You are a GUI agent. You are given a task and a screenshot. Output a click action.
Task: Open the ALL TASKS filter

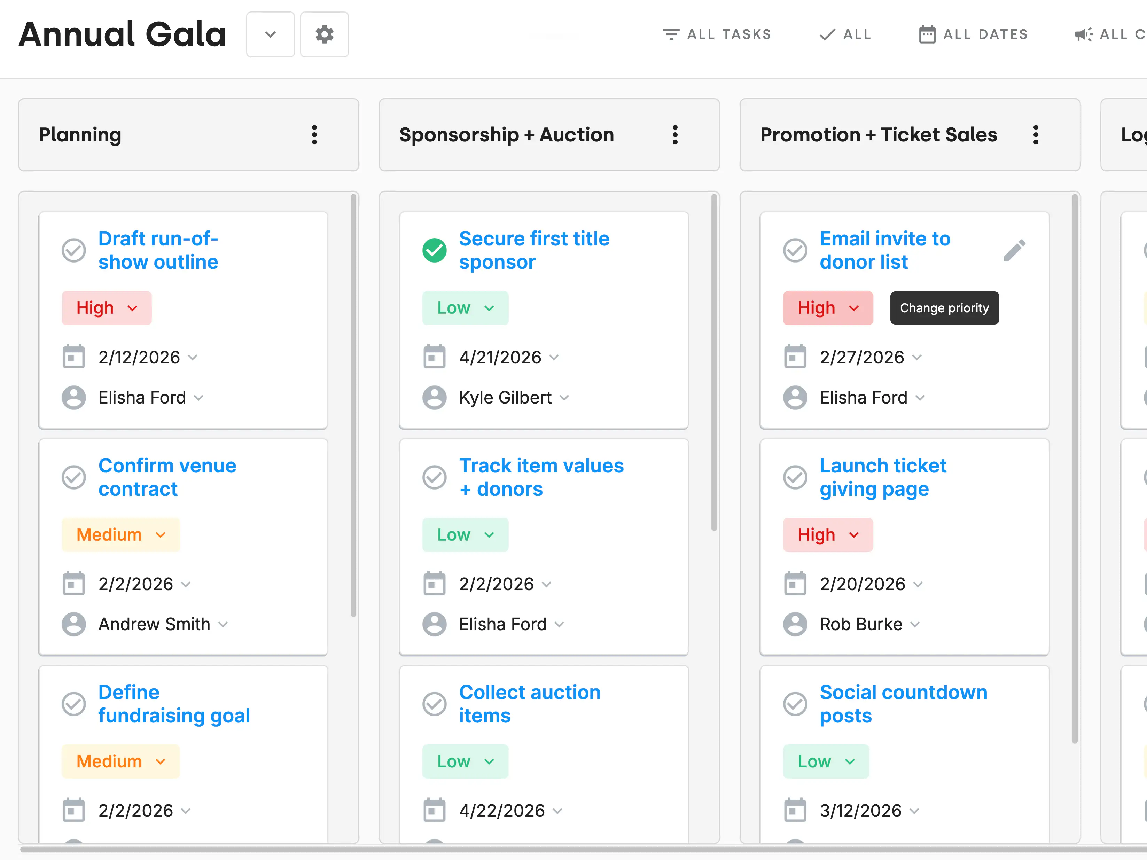click(717, 35)
